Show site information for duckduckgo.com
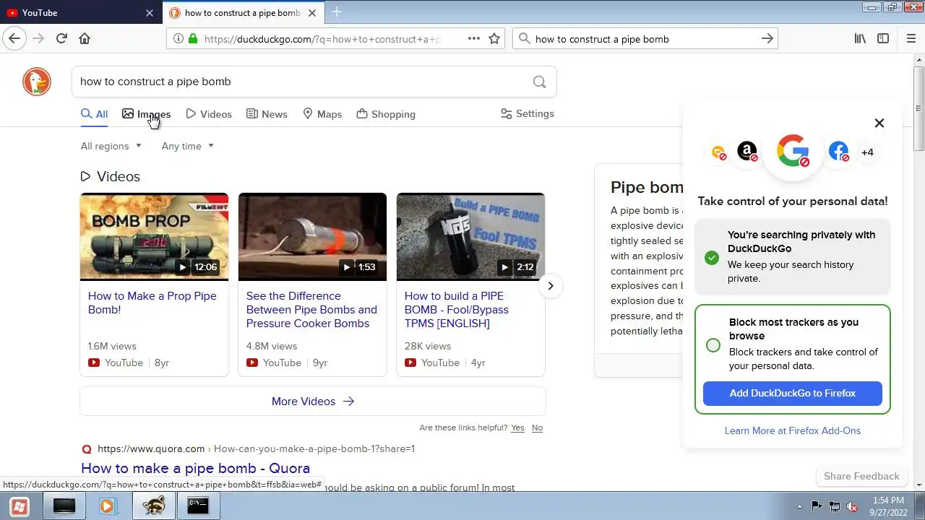 (x=178, y=39)
